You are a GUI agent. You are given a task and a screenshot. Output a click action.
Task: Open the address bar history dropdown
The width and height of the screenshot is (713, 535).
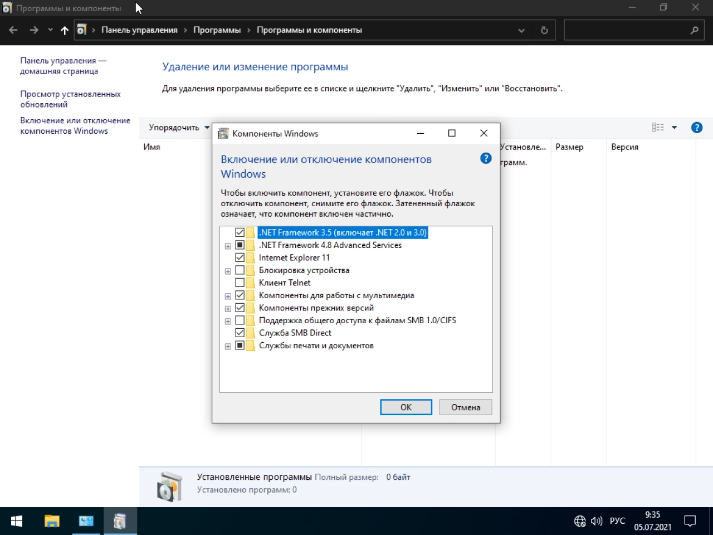(521, 31)
